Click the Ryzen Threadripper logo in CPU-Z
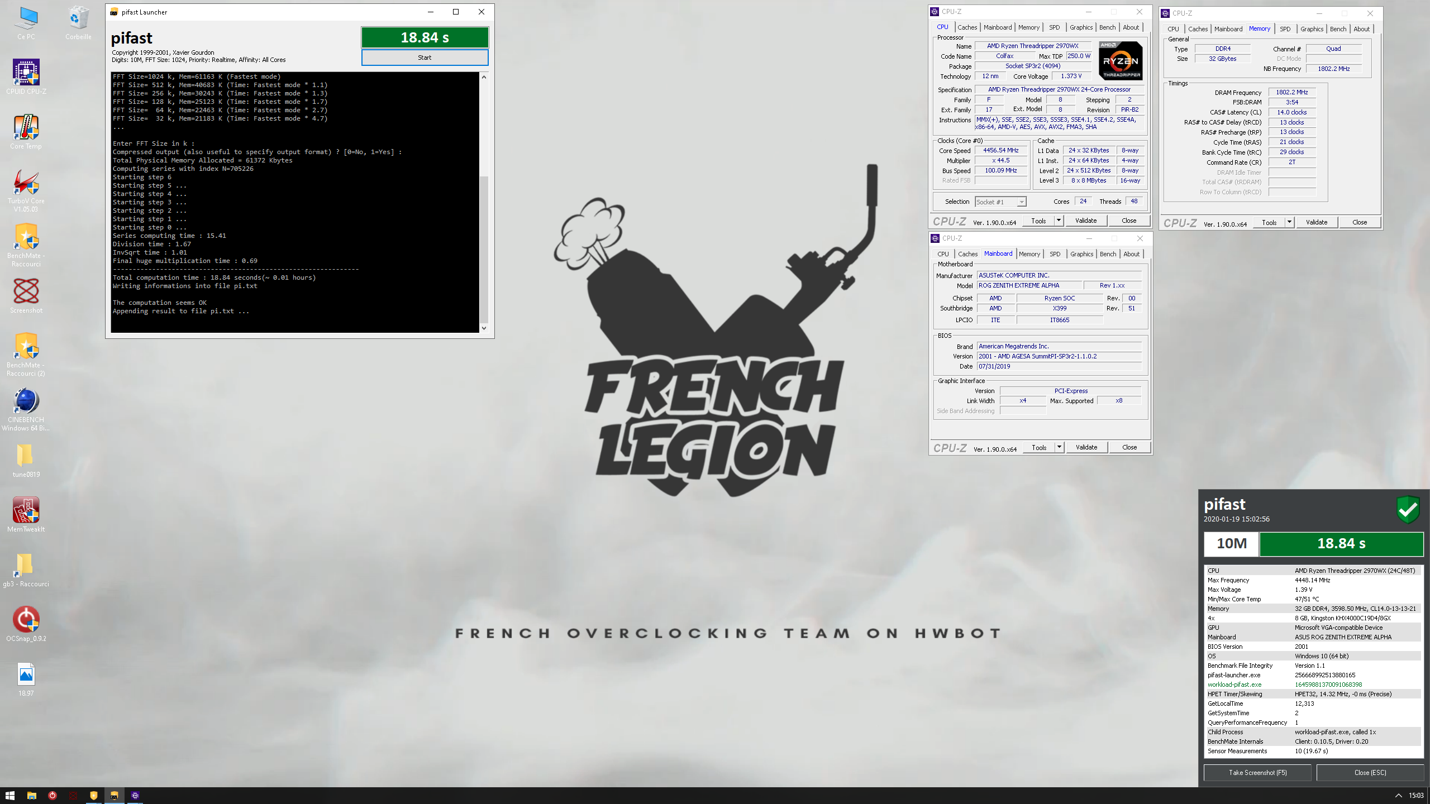This screenshot has width=1430, height=804. [1121, 61]
